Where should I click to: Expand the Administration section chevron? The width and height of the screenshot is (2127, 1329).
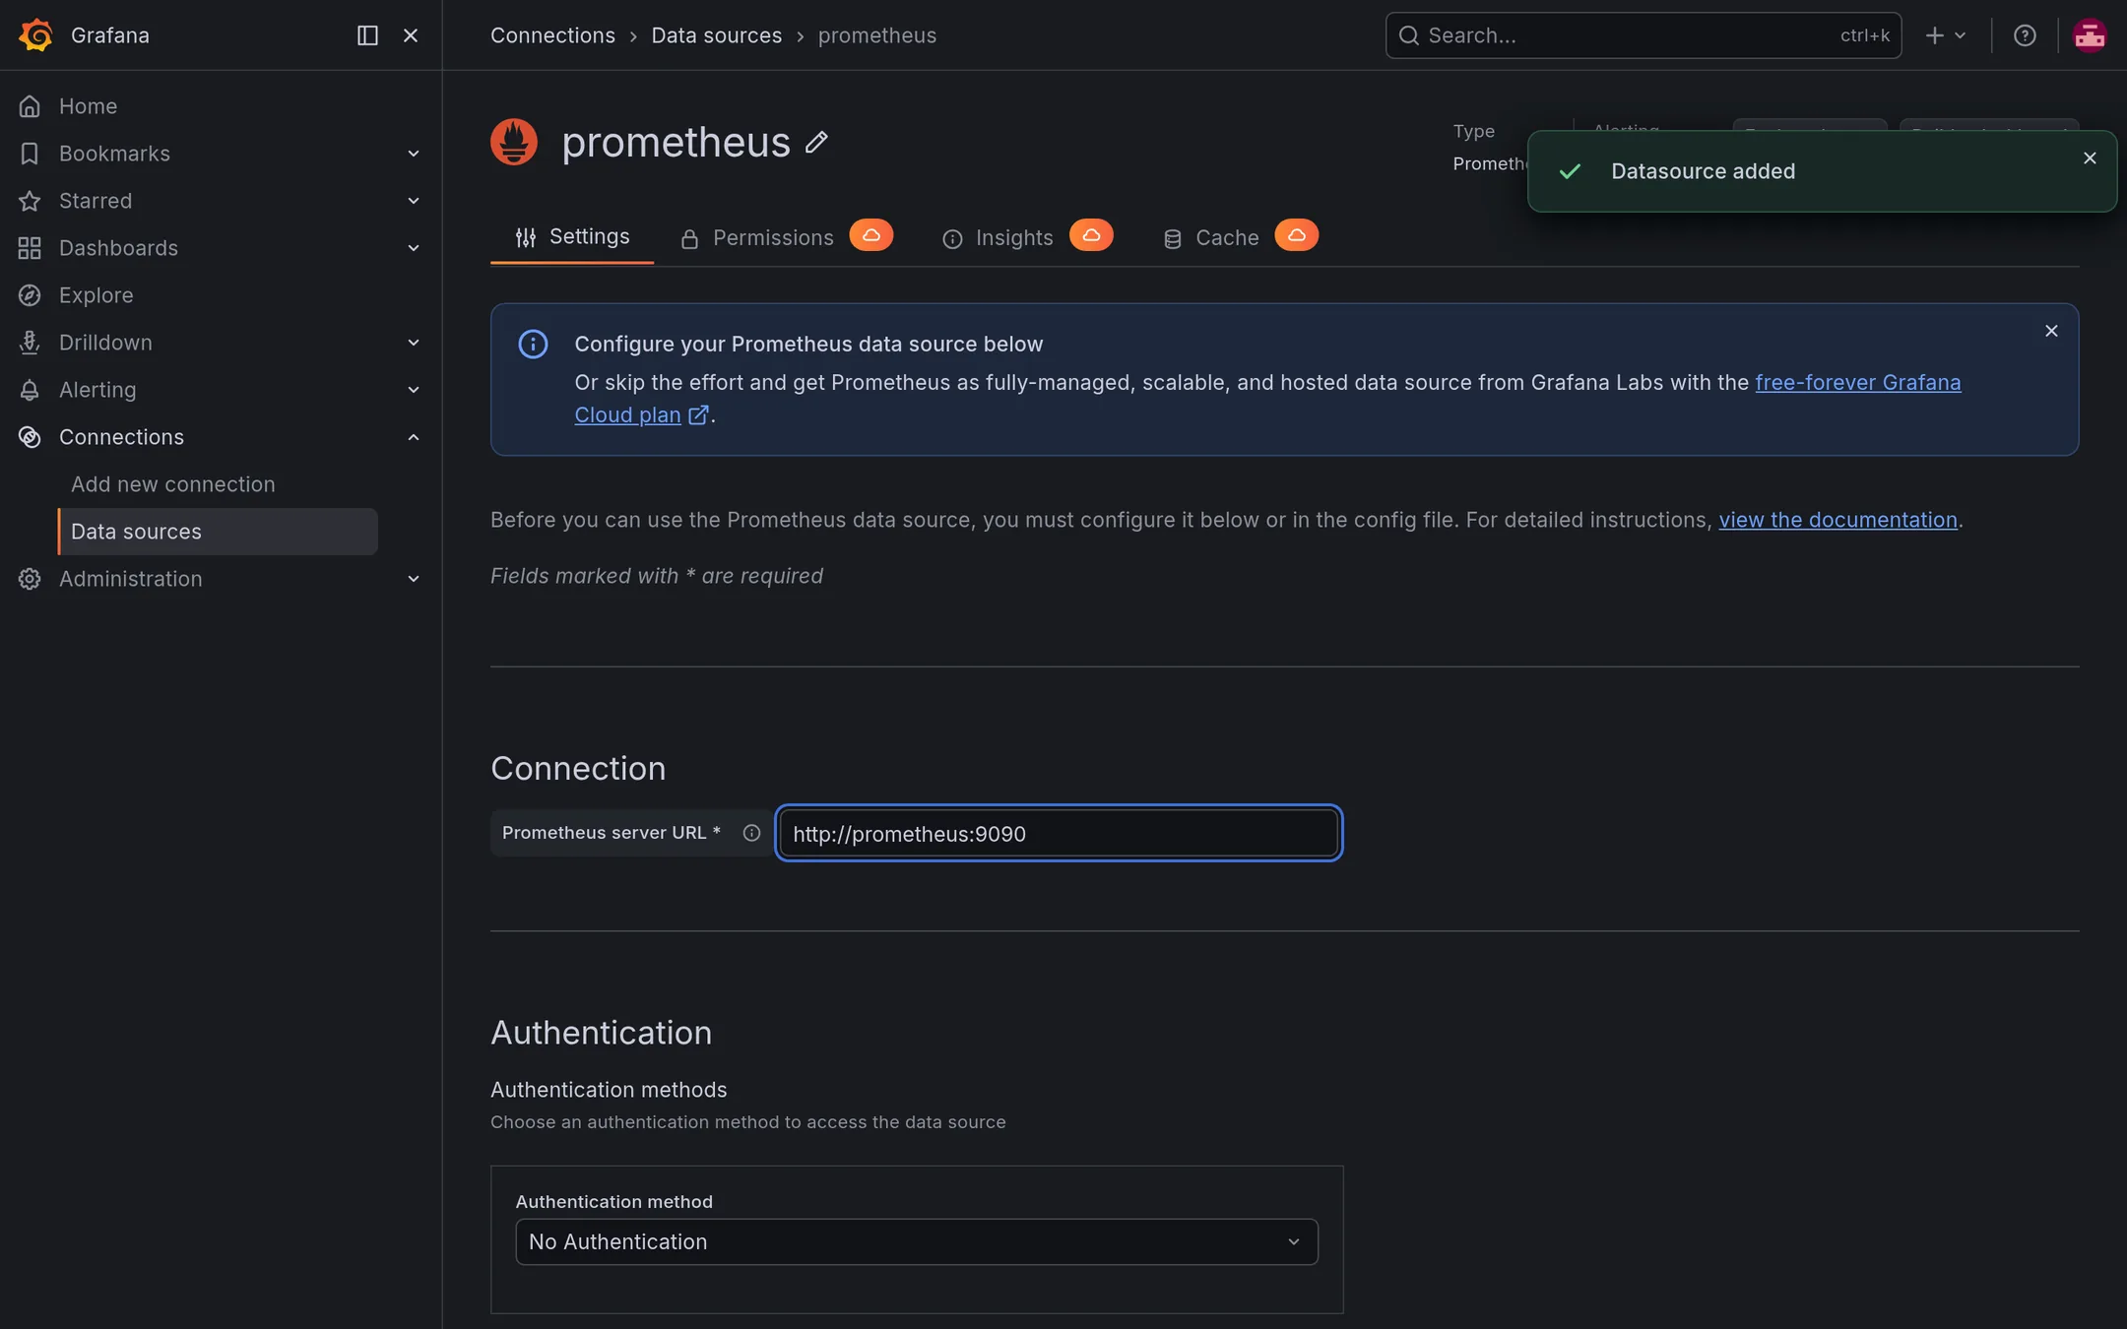pyautogui.click(x=414, y=579)
